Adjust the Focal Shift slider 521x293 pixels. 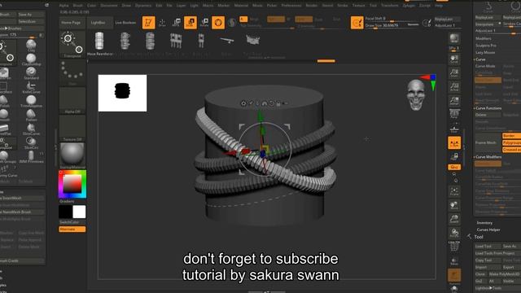392,19
